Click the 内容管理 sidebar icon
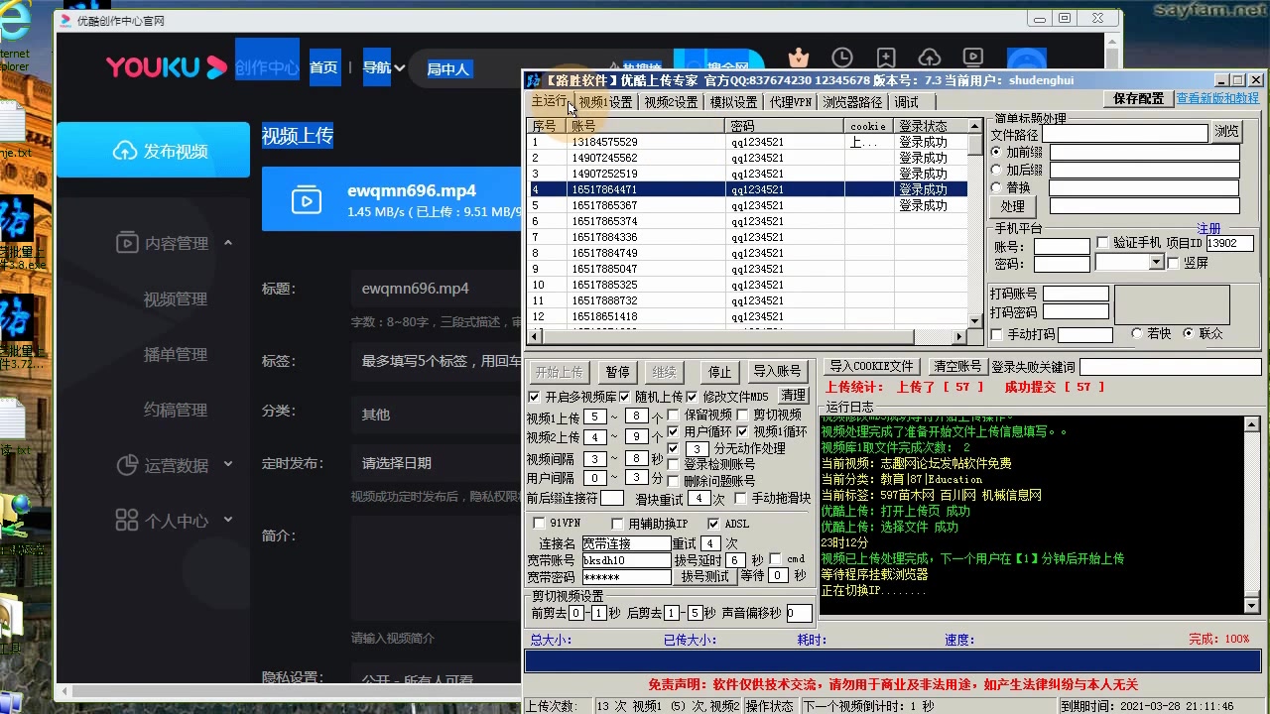Viewport: 1270px width, 714px height. tap(126, 243)
